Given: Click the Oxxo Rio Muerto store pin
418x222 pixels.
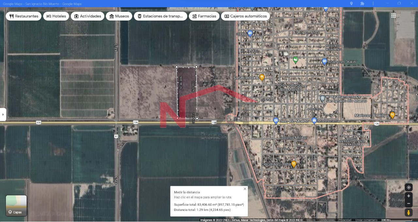Looking at the screenshot, I should pyautogui.click(x=276, y=121).
